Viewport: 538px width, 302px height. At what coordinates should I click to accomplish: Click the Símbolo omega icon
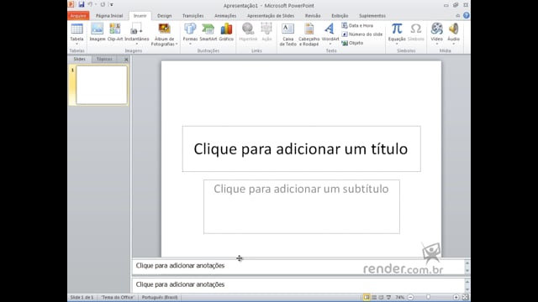pos(416,29)
